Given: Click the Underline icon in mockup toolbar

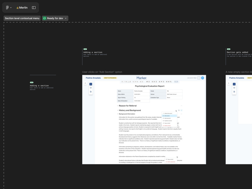Looking at the screenshot, I should (128, 82).
